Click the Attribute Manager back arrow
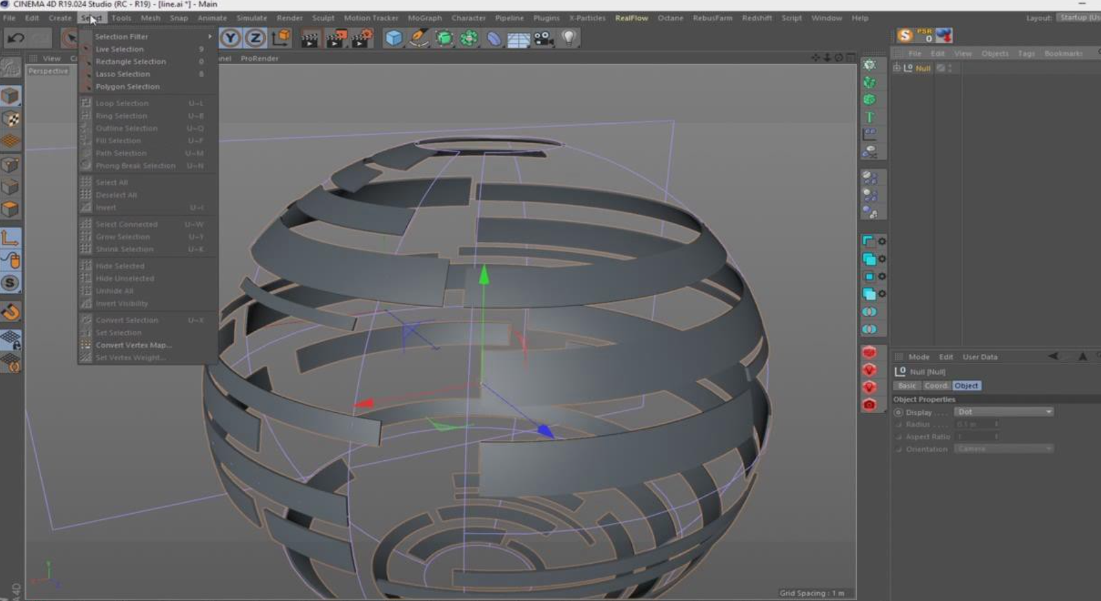The height and width of the screenshot is (601, 1101). tap(1053, 356)
